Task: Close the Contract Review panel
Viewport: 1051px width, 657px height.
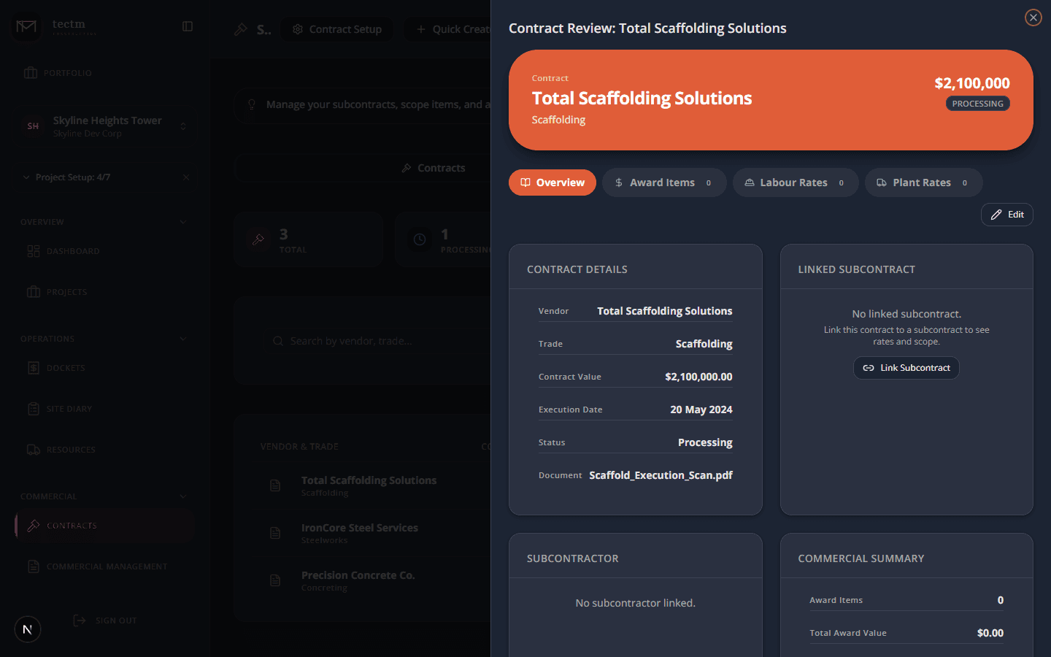Action: pyautogui.click(x=1033, y=18)
